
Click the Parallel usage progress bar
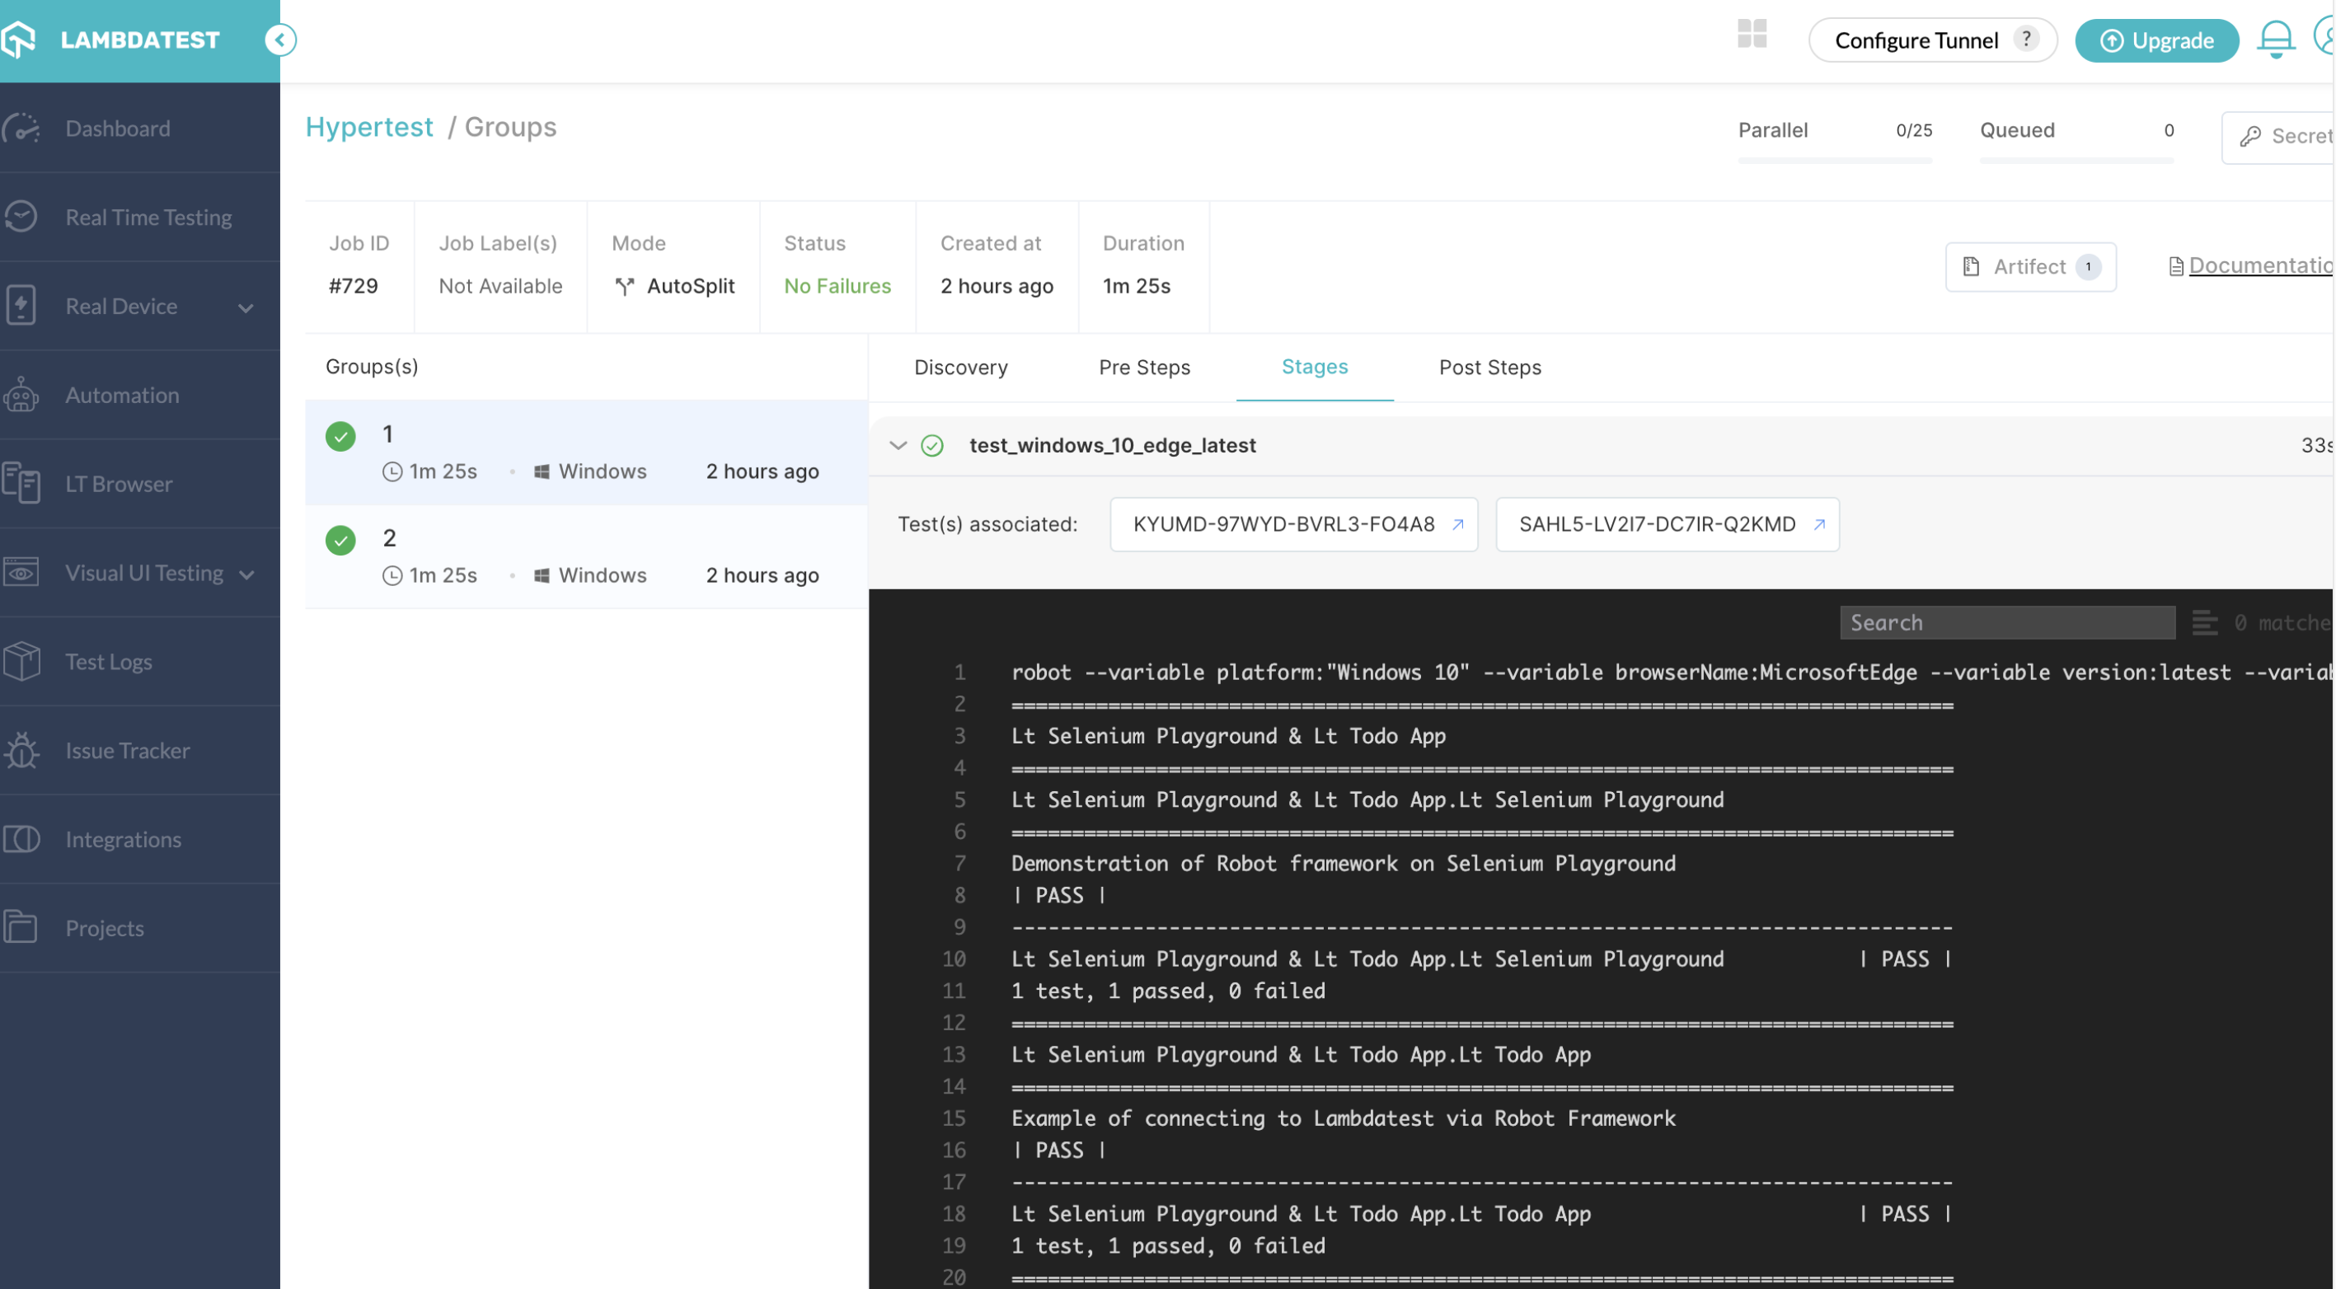coord(1835,161)
